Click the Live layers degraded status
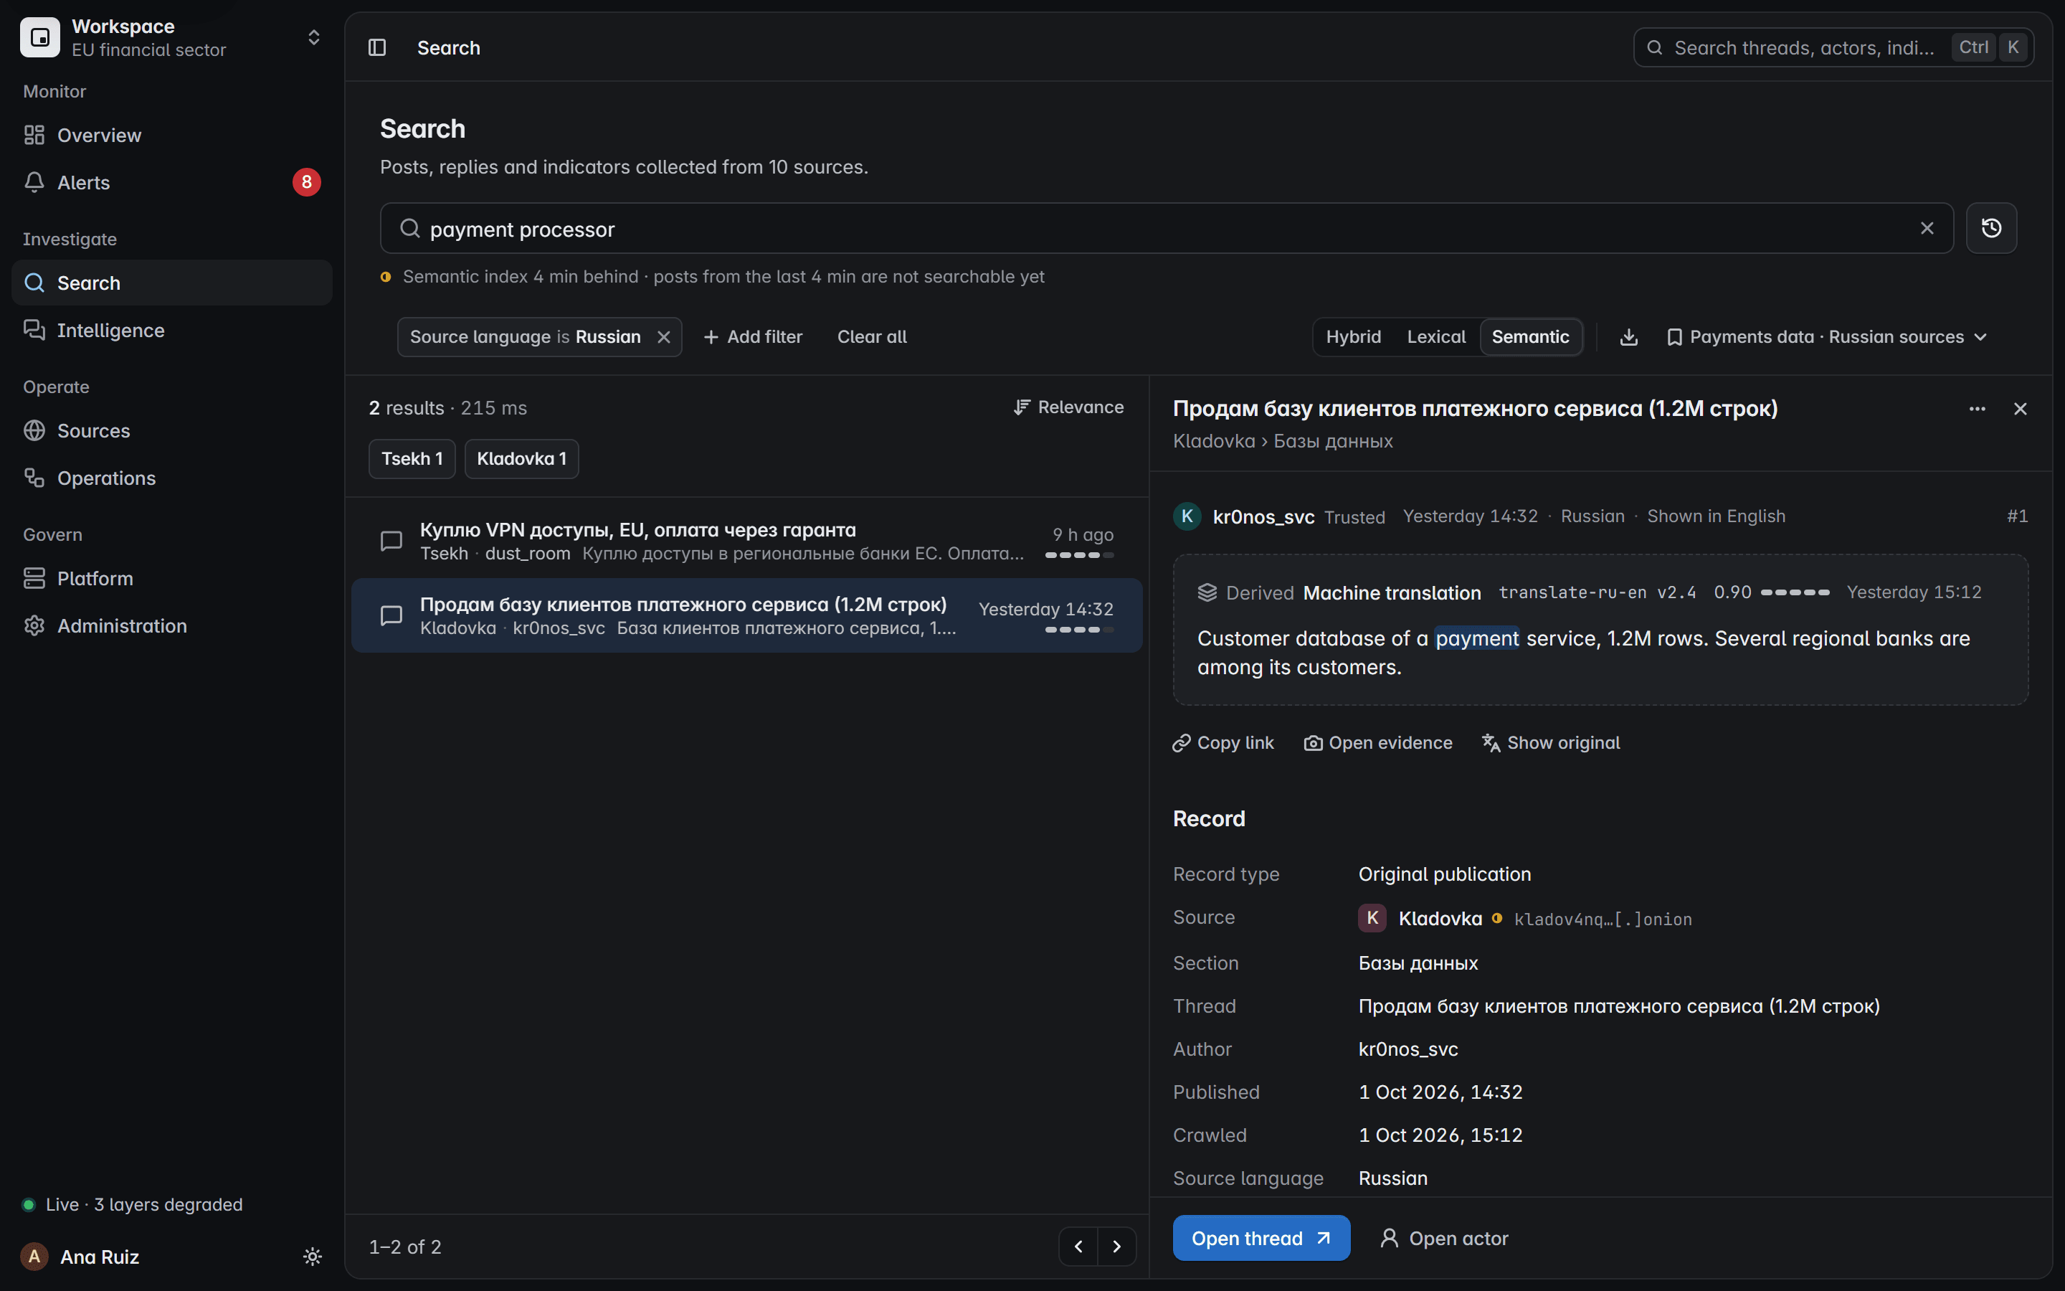The height and width of the screenshot is (1291, 2065). pyautogui.click(x=132, y=1204)
